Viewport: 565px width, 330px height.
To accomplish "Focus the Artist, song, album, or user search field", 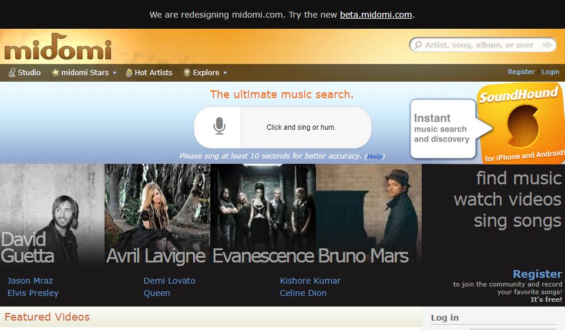I will [x=483, y=45].
